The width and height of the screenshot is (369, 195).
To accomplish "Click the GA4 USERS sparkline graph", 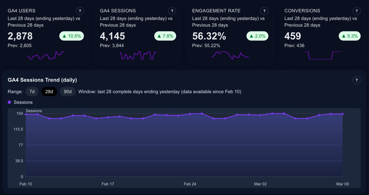I will click(46, 55).
